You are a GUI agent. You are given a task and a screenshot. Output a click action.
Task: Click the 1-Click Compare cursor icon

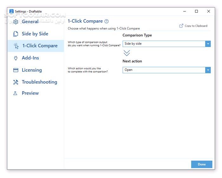16,46
